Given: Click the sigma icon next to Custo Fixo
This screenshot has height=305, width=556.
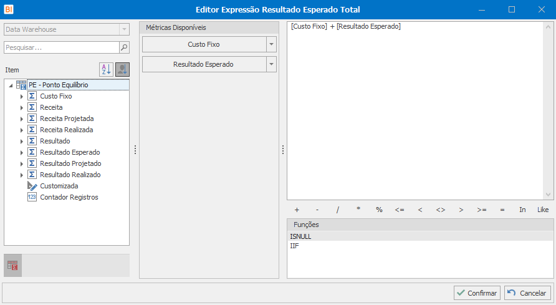Looking at the screenshot, I should click(32, 96).
